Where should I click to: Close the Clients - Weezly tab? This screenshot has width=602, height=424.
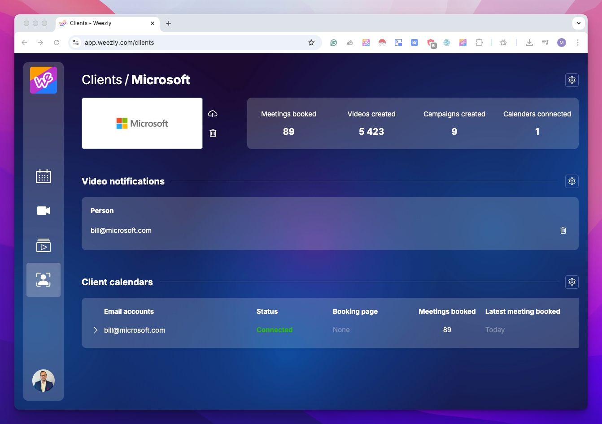(x=153, y=23)
